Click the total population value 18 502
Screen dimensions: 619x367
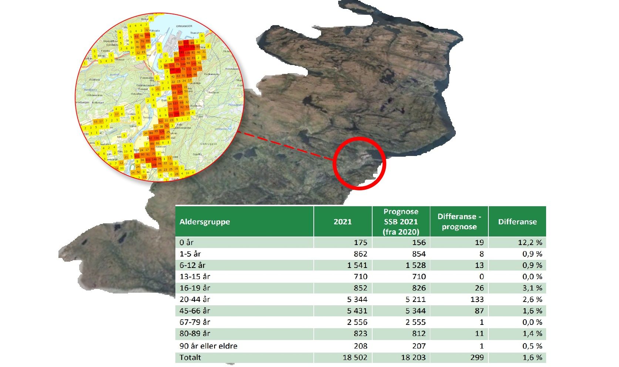click(x=354, y=357)
